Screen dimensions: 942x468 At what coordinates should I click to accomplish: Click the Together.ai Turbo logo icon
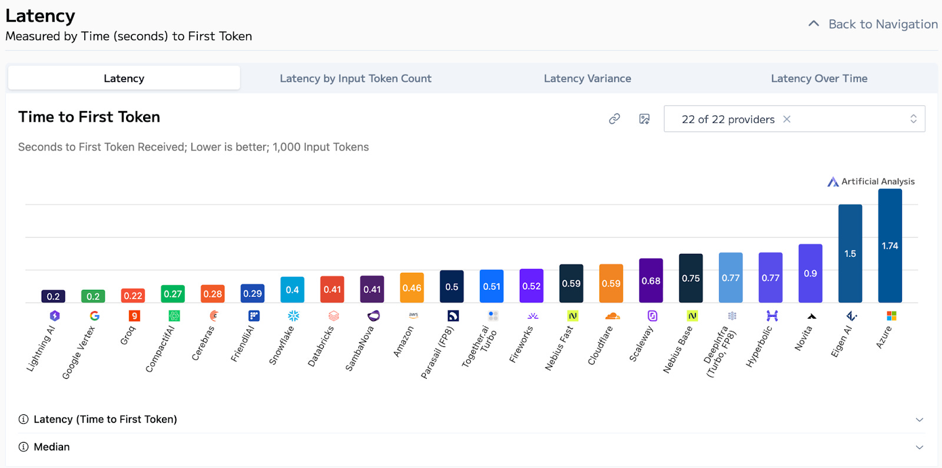coord(493,316)
